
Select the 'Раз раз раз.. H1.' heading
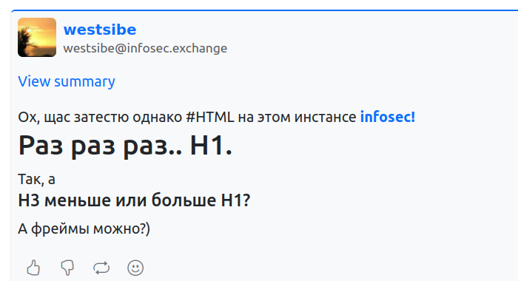pos(125,146)
